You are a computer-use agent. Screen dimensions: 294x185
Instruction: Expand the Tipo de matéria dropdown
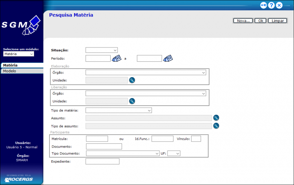pos(119,110)
